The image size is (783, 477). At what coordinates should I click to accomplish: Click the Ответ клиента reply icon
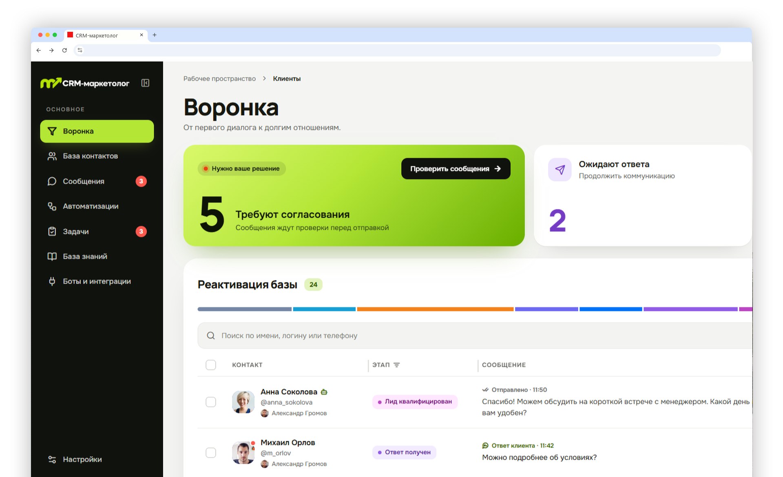click(485, 446)
